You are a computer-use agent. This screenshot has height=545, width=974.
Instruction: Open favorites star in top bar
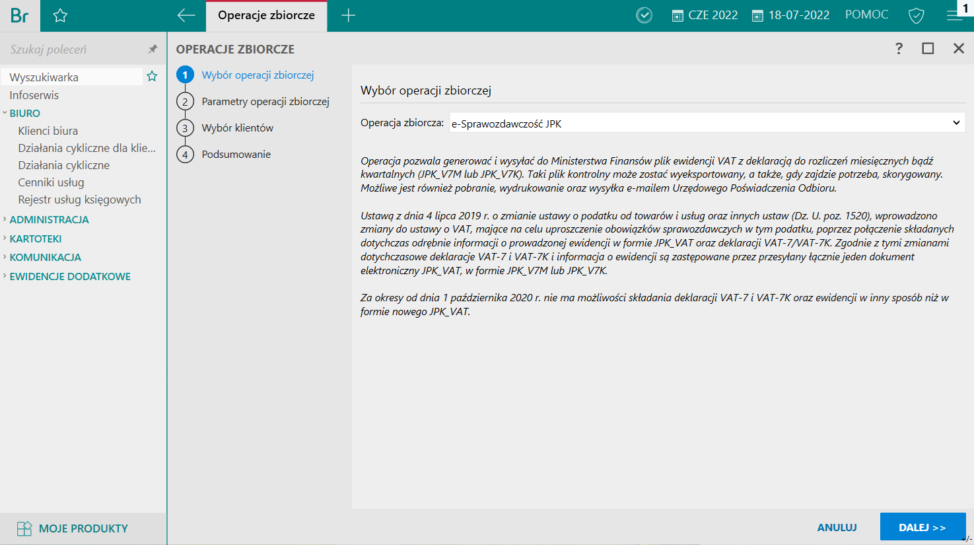pos(60,15)
